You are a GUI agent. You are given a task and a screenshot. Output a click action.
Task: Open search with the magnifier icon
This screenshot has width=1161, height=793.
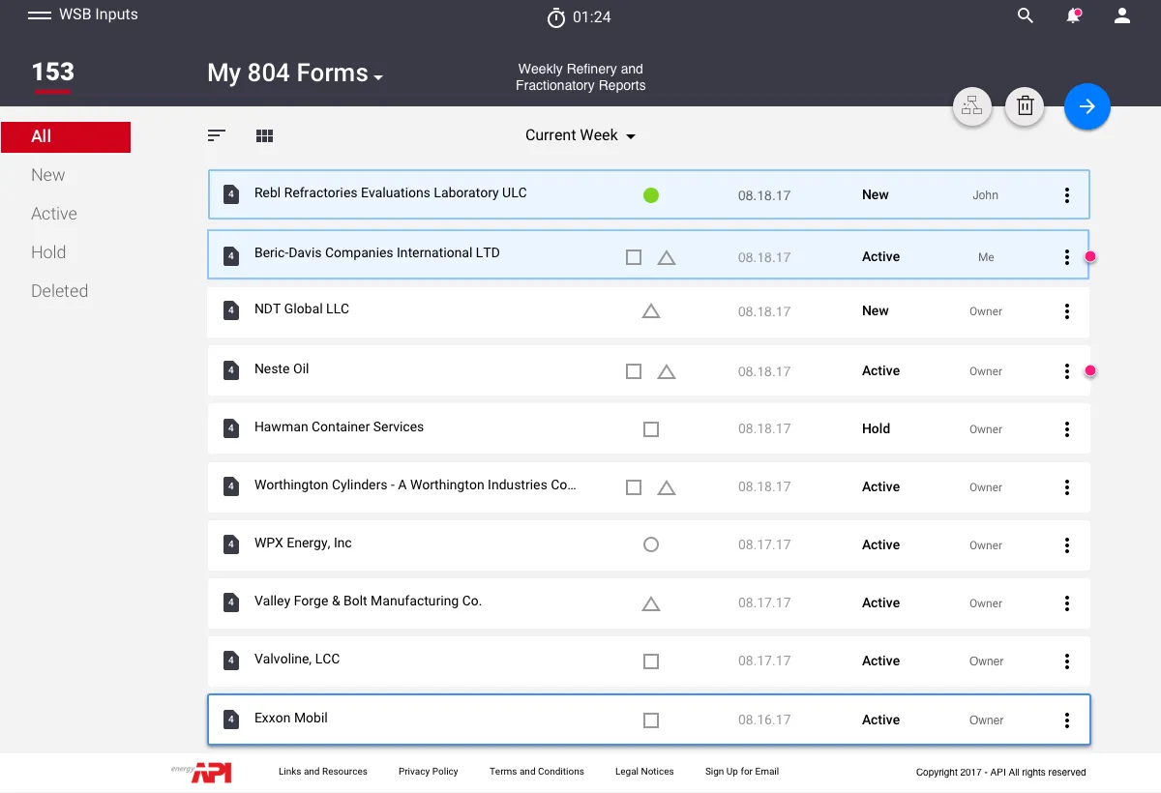click(x=1026, y=15)
